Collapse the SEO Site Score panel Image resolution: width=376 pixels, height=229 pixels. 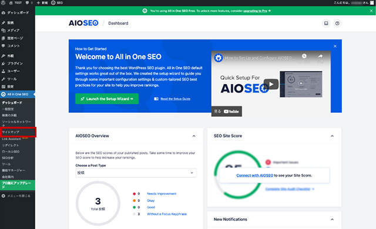click(332, 136)
